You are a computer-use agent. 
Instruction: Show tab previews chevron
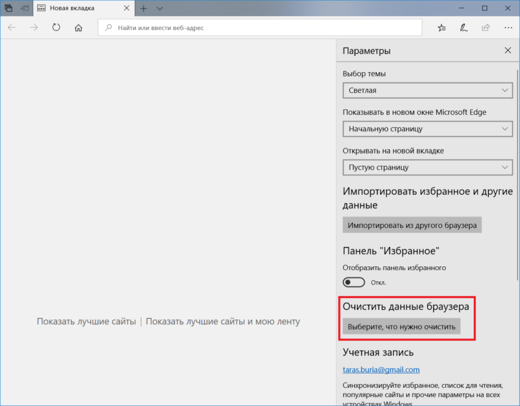160,8
